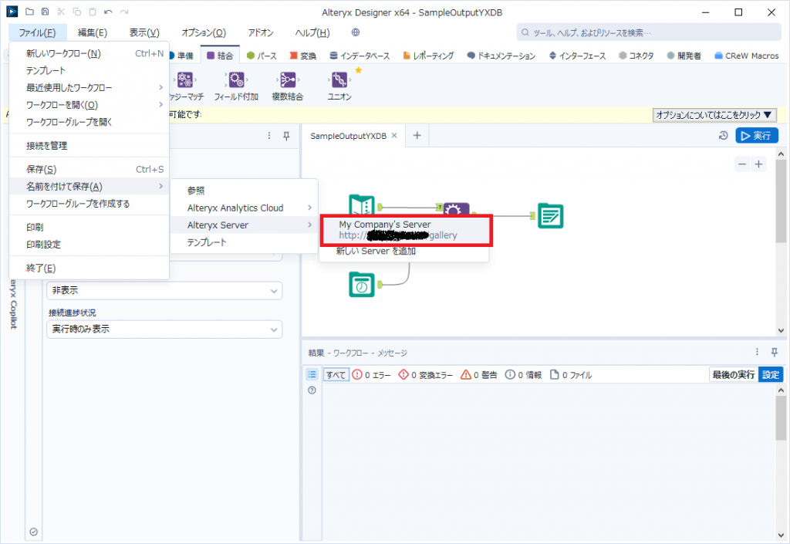790x544 pixels.
Task: Click the messages list view icon in results
Action: pos(312,374)
